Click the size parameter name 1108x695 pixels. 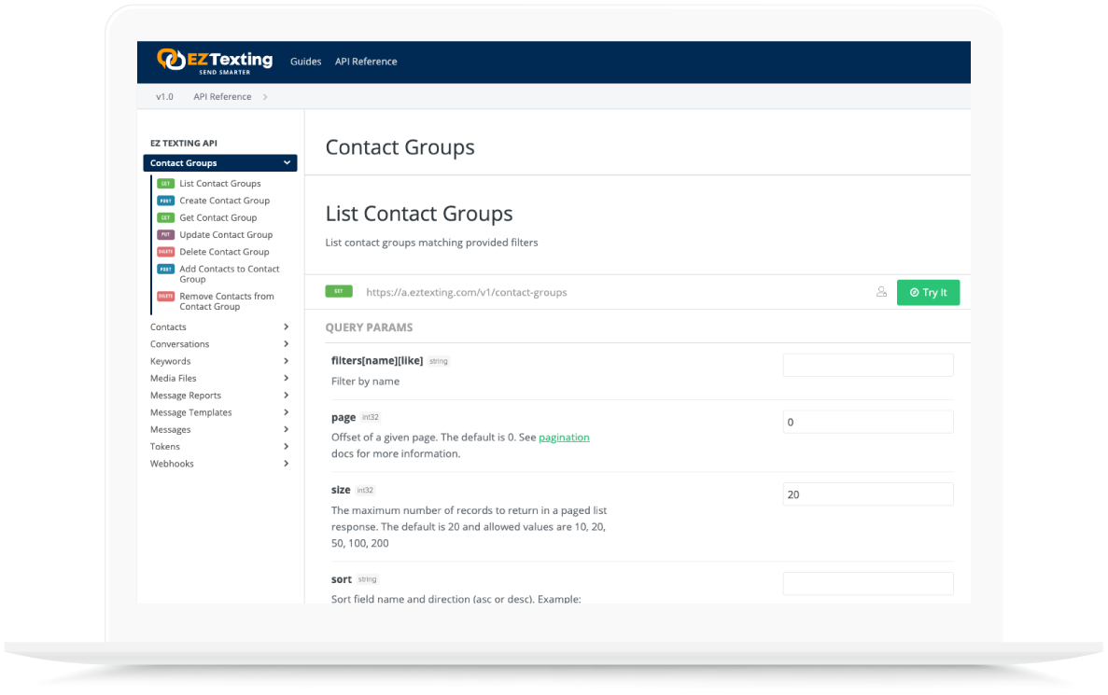[x=341, y=490]
